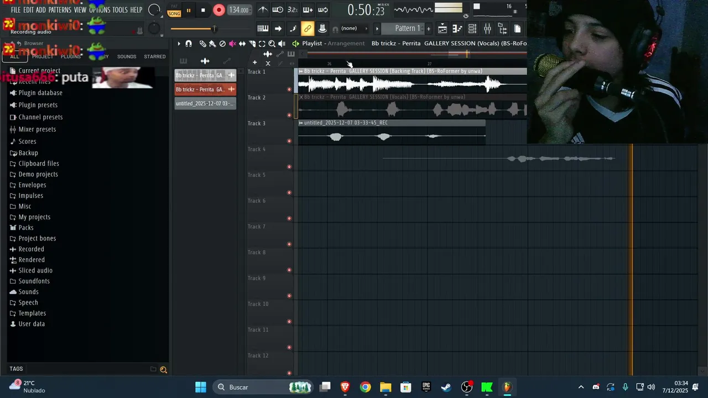This screenshot has width=708, height=398.
Task: Choose the Select tool in Playlist
Action: click(262, 44)
